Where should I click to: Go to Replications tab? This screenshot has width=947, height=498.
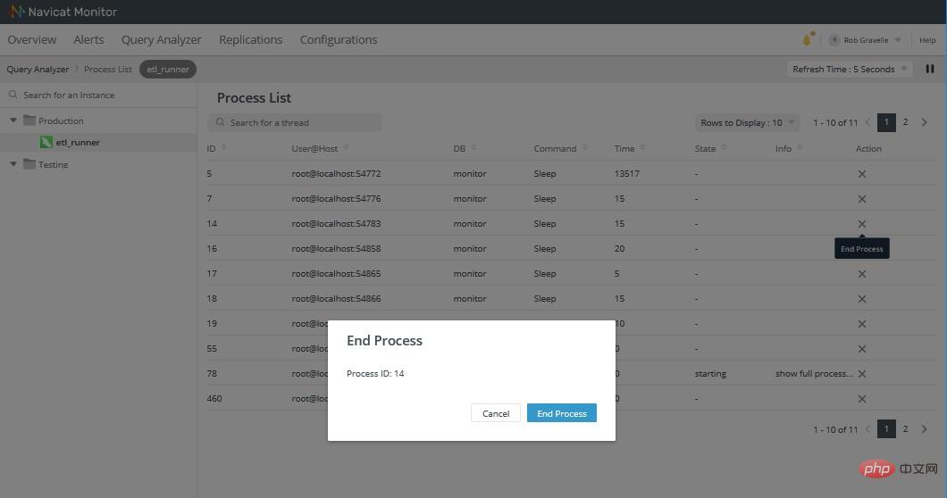click(x=251, y=40)
